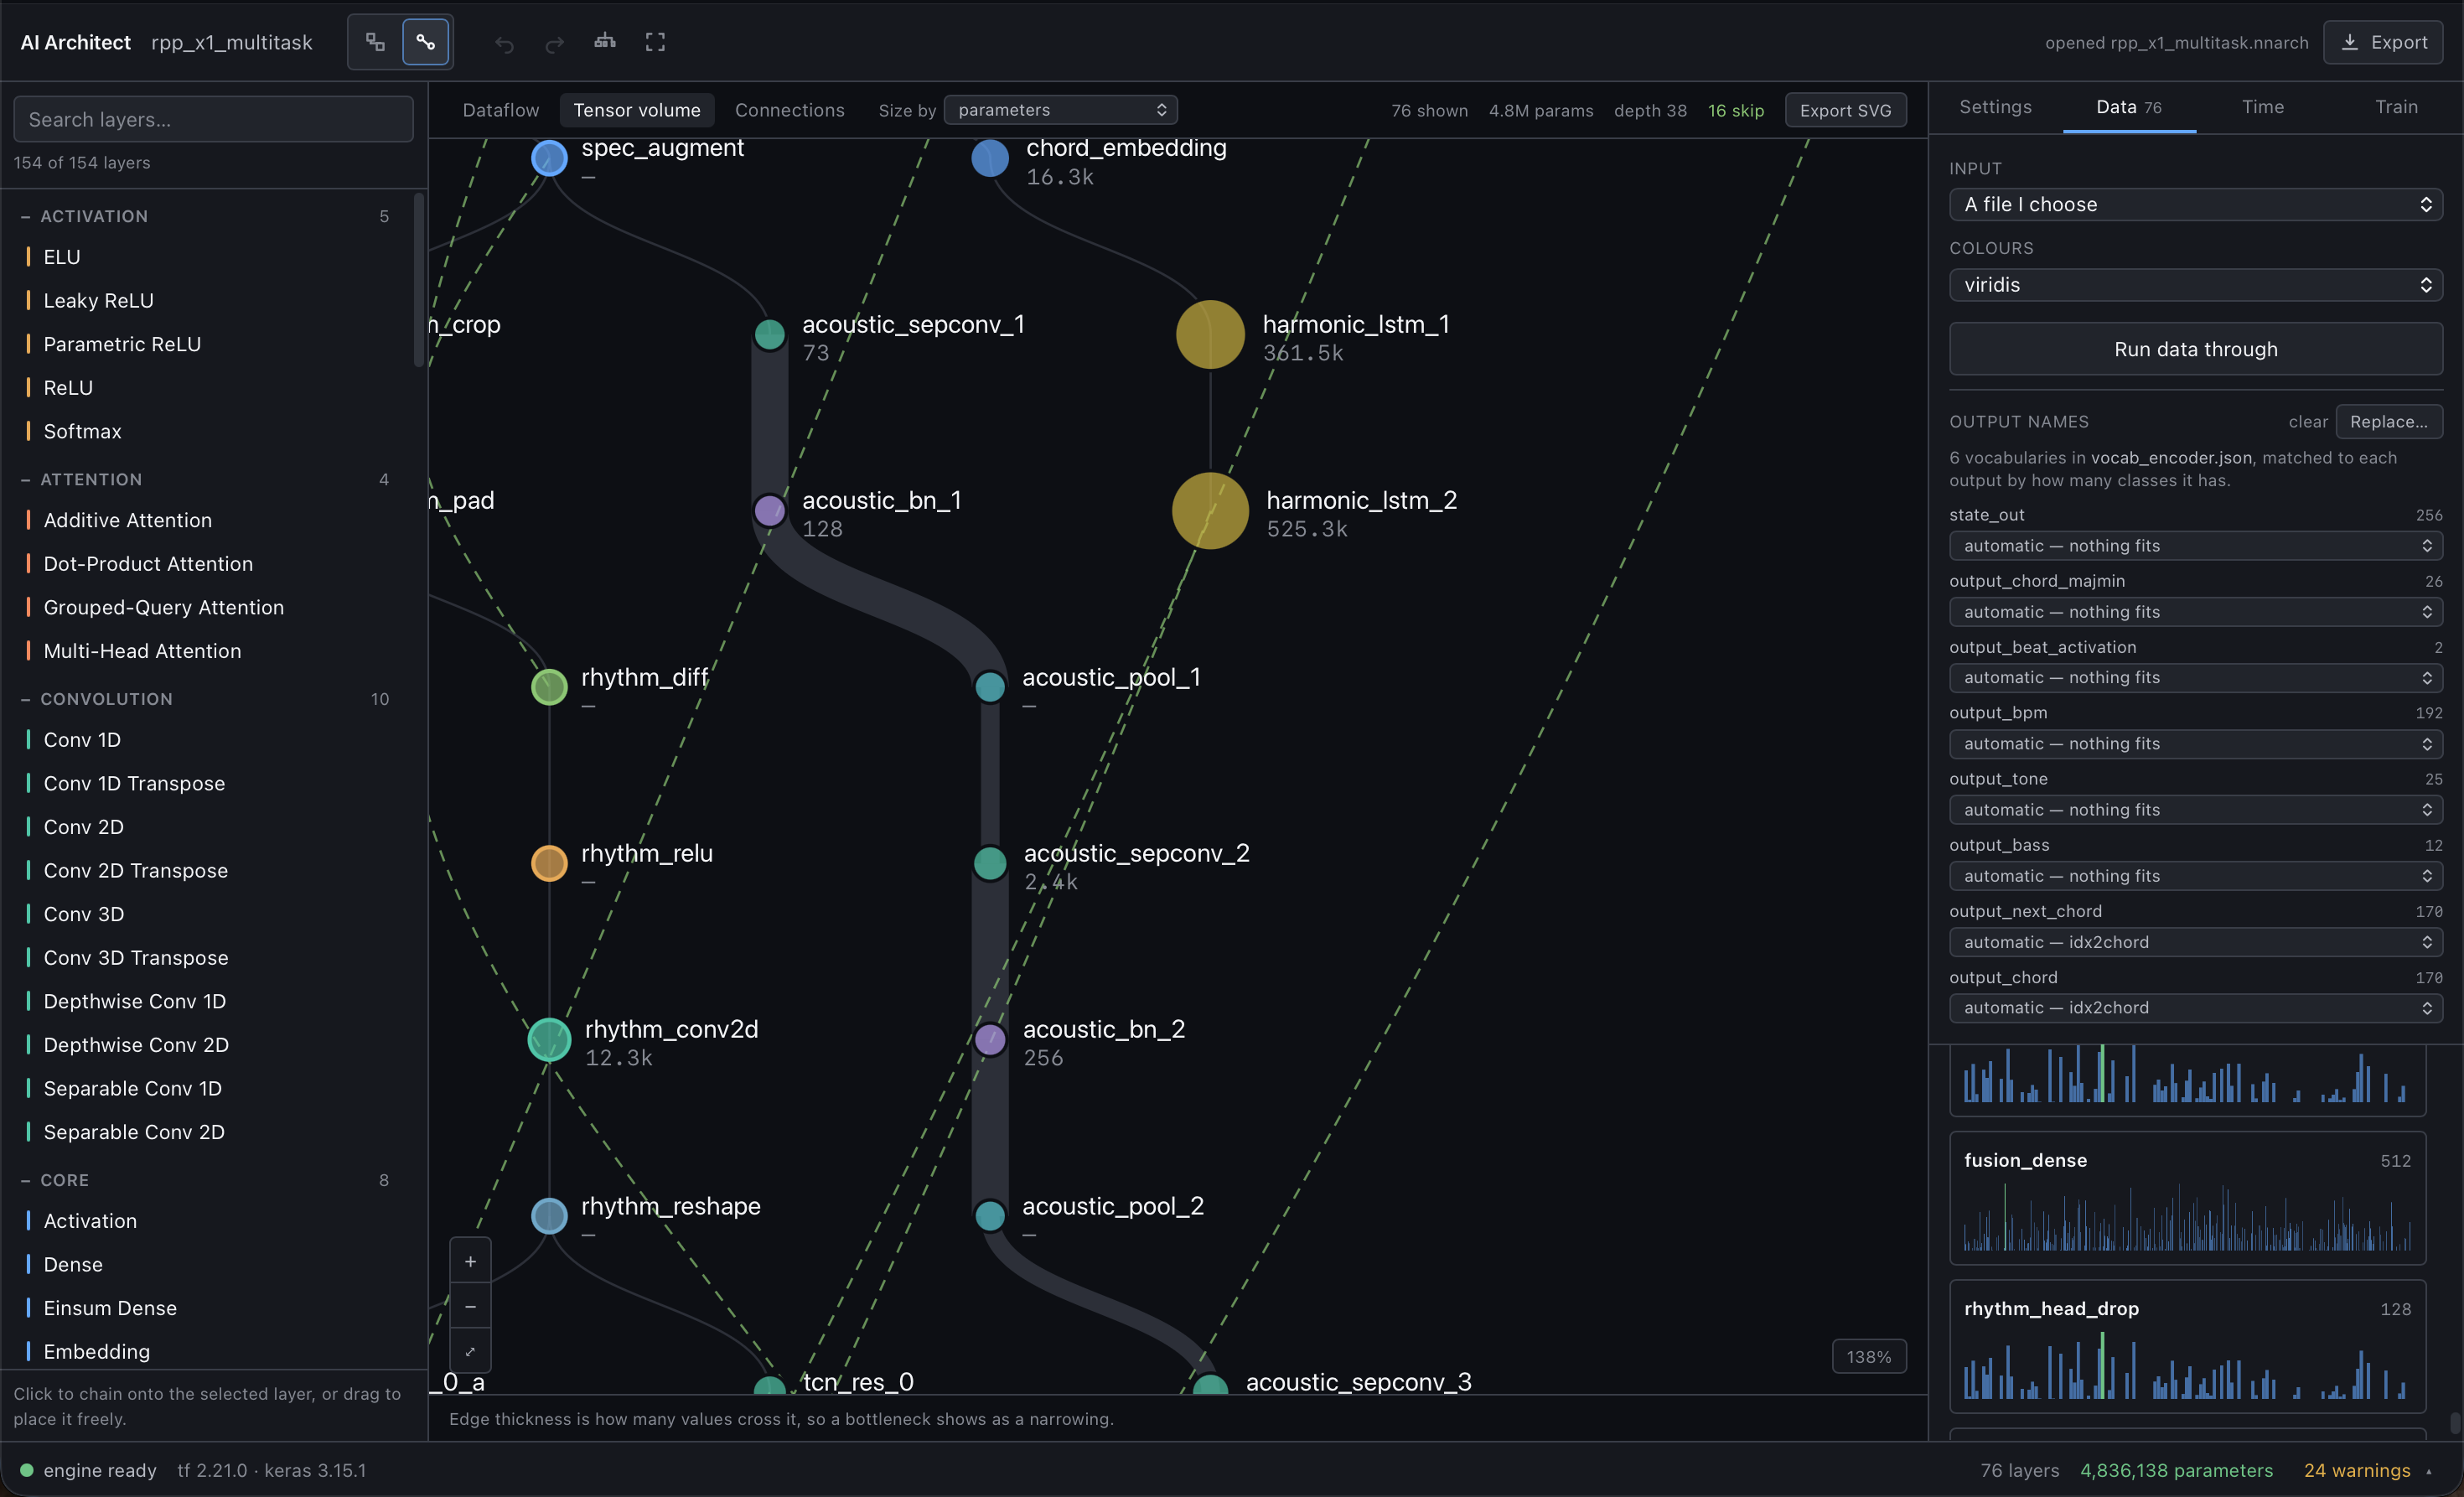2464x1497 pixels.
Task: Click the fit-to-screen frame icon
Action: click(x=655, y=42)
